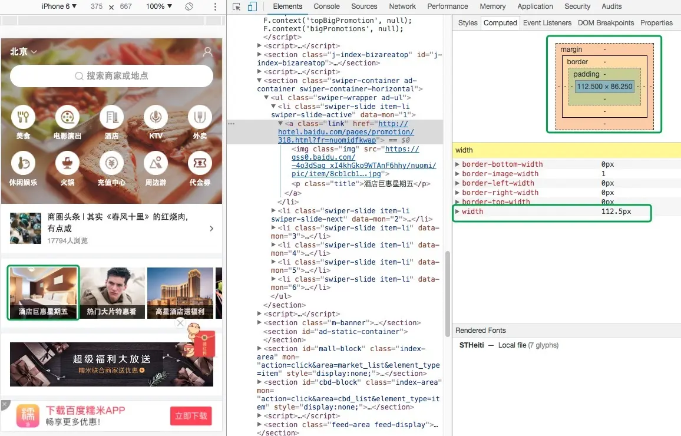Screen dimensions: 681x436
Task: Switch to the Console tab
Action: click(x=326, y=6)
